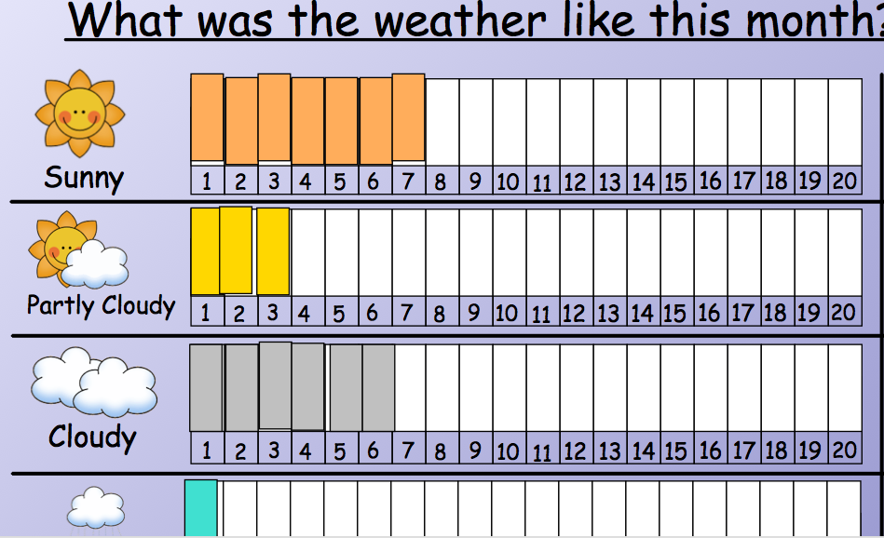Click the small cloud icon in bottom row
Image resolution: width=884 pixels, height=538 pixels.
(96, 511)
